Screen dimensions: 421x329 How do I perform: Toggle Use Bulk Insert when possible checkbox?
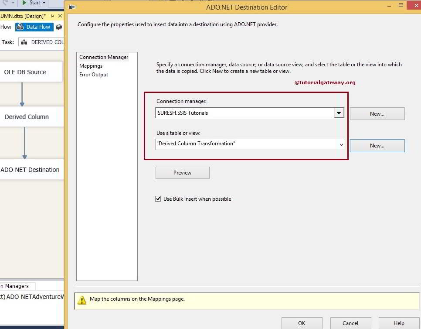point(158,199)
